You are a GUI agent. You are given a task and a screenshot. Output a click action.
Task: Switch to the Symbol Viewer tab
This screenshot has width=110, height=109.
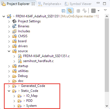78,4
